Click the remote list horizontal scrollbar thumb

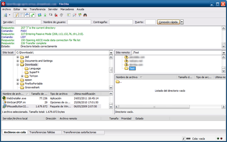pos(154,107)
